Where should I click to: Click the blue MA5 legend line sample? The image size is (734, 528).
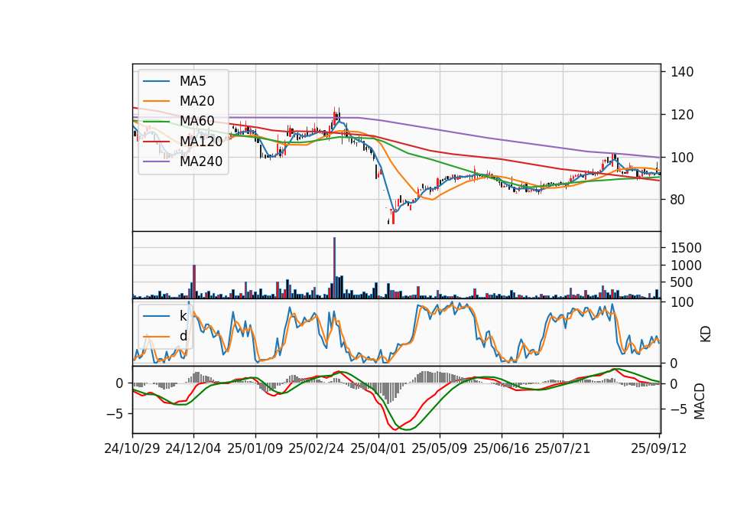click(x=156, y=81)
